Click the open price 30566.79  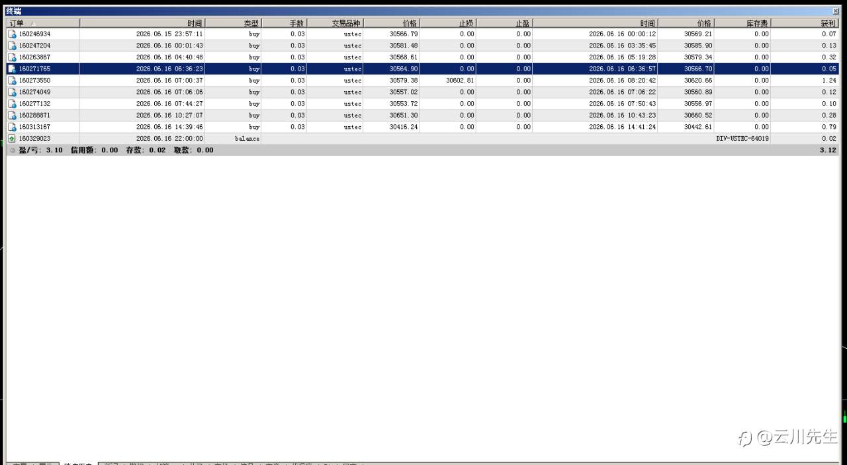[x=404, y=34]
